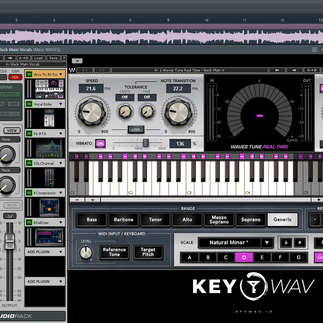Click the vibrato amount slider handle

coord(146,143)
